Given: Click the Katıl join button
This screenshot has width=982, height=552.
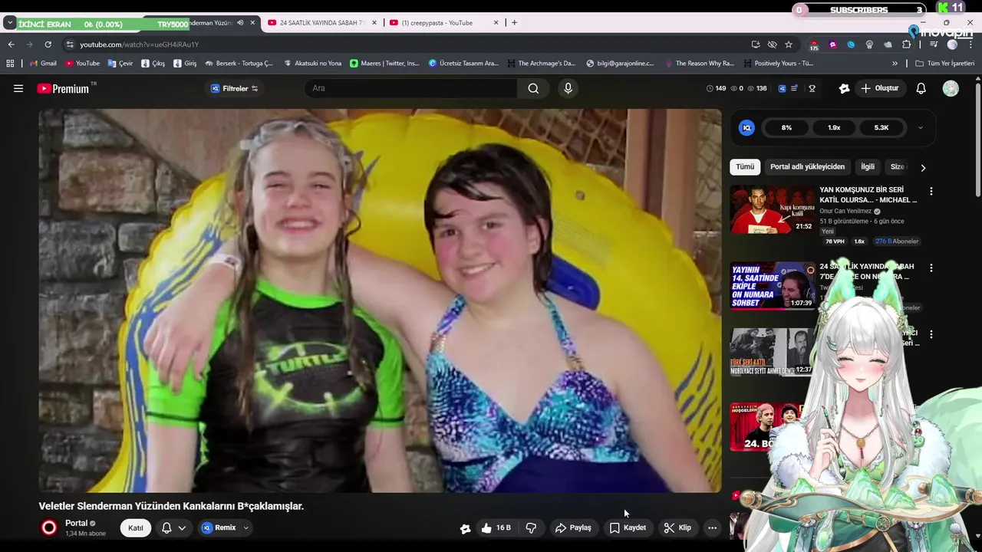Looking at the screenshot, I should pyautogui.click(x=135, y=528).
